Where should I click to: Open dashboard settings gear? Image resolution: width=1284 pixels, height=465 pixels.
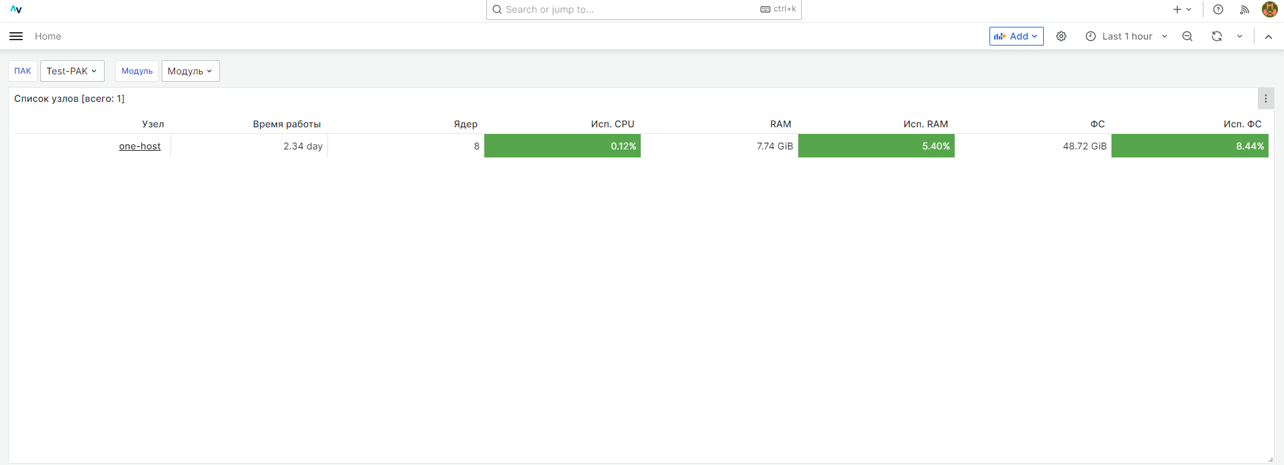1061,36
